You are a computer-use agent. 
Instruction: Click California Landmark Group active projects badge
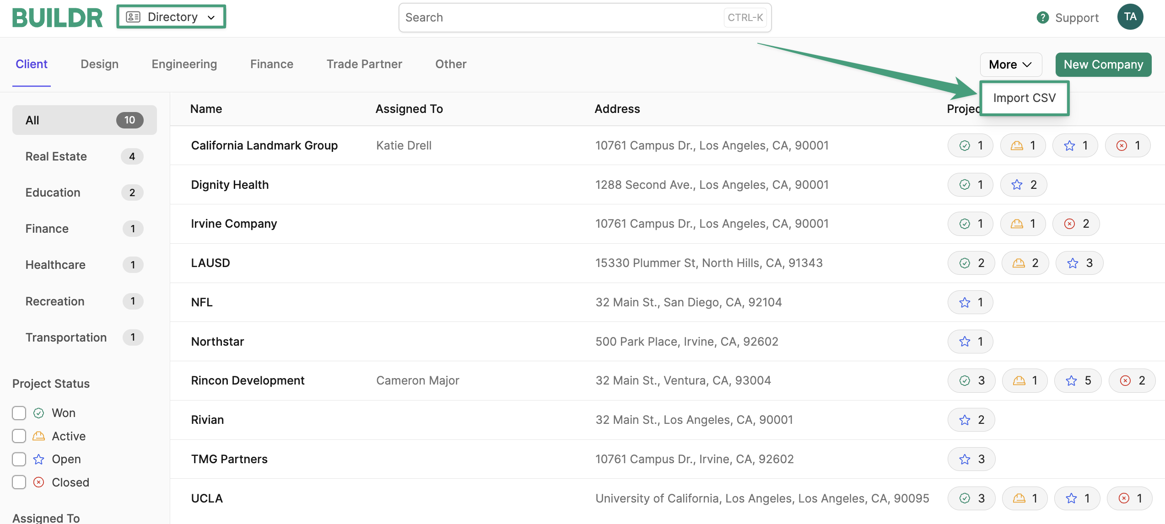1023,145
